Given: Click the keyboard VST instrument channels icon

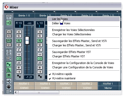Looking at the screenshot, I should point(9,76).
